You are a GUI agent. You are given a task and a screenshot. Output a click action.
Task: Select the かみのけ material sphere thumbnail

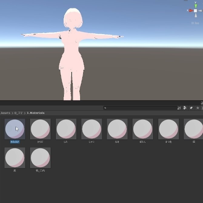click(15, 129)
